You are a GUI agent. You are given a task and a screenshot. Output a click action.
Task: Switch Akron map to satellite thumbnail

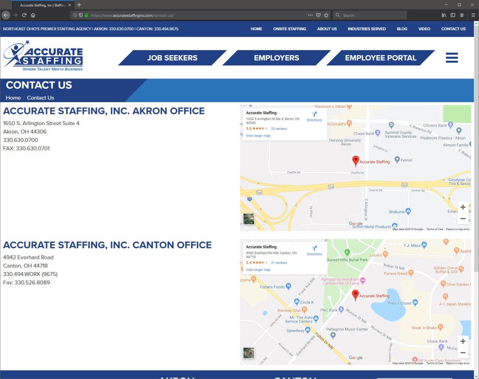click(x=249, y=219)
